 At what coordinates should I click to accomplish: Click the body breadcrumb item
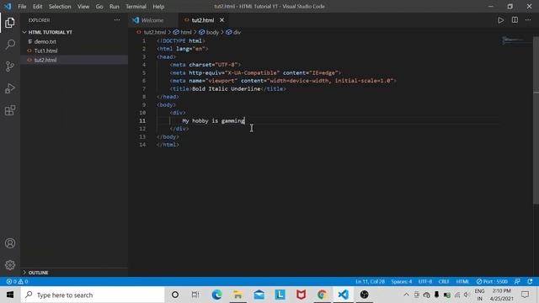pos(212,32)
